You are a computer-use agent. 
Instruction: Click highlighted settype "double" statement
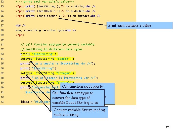click(x=47, y=59)
